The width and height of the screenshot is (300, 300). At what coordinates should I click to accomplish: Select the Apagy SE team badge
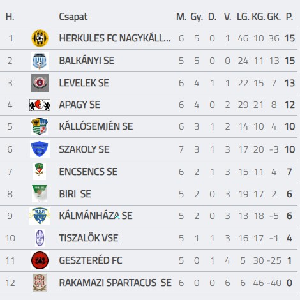tap(40, 105)
